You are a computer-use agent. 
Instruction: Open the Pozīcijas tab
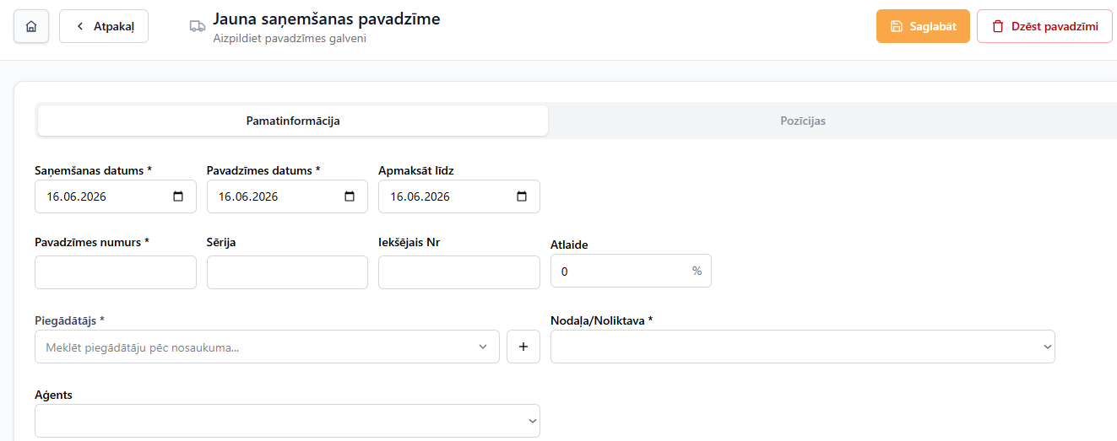[803, 121]
